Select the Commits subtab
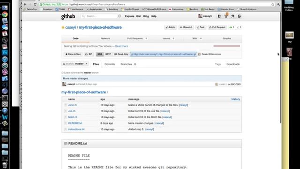Image resolution: width=300 pixels, height=169 pixels. (110, 64)
